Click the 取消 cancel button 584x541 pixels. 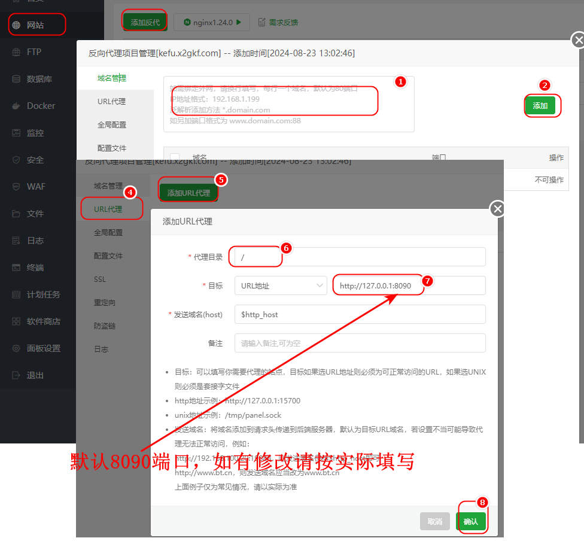click(434, 521)
